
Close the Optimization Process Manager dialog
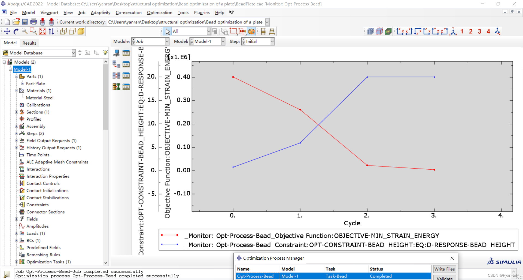pyautogui.click(x=452, y=258)
